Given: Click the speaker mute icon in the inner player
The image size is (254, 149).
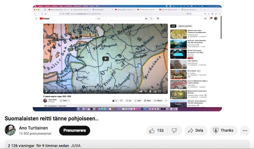Looking at the screenshot, I should click(x=56, y=91).
